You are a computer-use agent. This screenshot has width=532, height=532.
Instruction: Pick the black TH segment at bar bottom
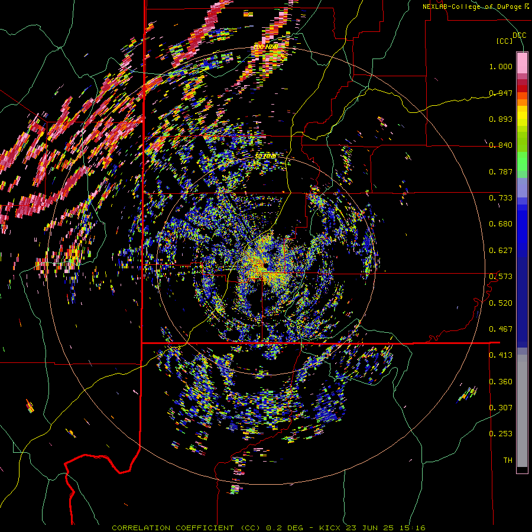point(522,469)
